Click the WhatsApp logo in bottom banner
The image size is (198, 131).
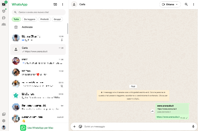[x=23, y=128]
